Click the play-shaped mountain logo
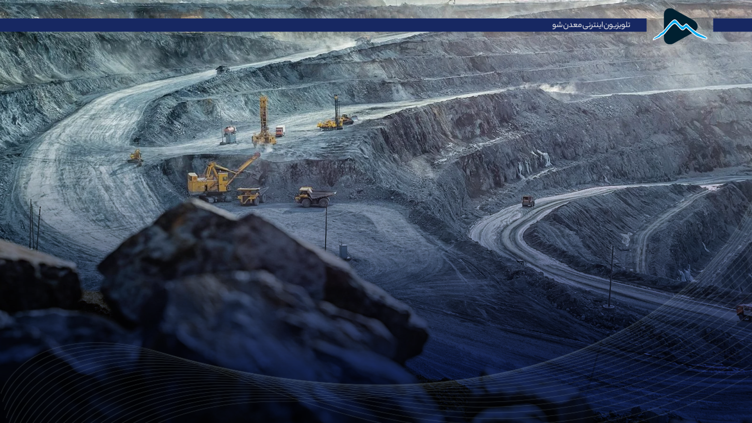 (679, 27)
